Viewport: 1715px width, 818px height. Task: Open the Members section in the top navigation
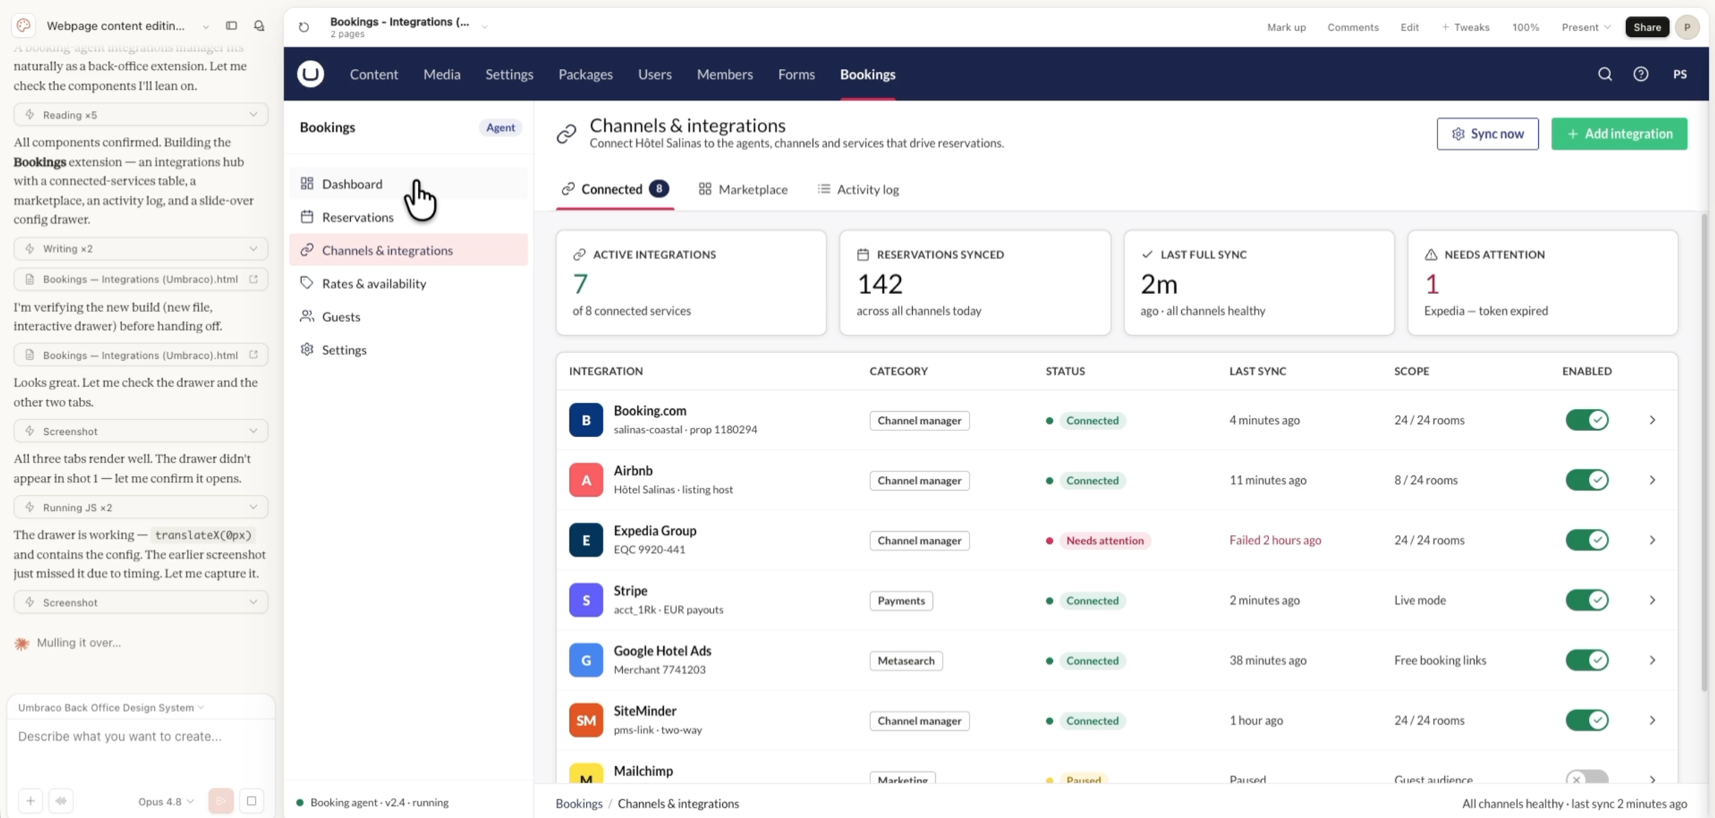tap(724, 74)
